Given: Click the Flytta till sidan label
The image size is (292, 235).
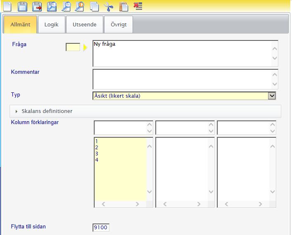Looking at the screenshot, I should coord(28,227).
